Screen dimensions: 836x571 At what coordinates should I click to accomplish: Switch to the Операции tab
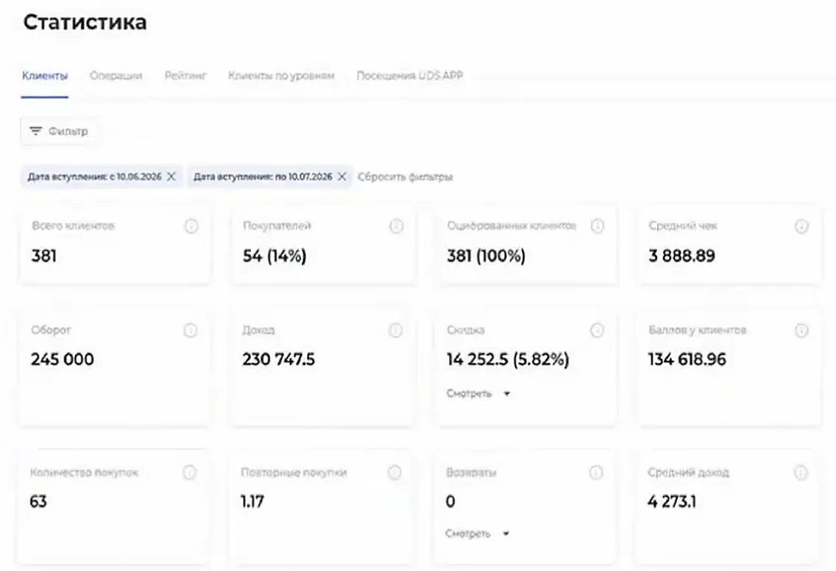116,76
